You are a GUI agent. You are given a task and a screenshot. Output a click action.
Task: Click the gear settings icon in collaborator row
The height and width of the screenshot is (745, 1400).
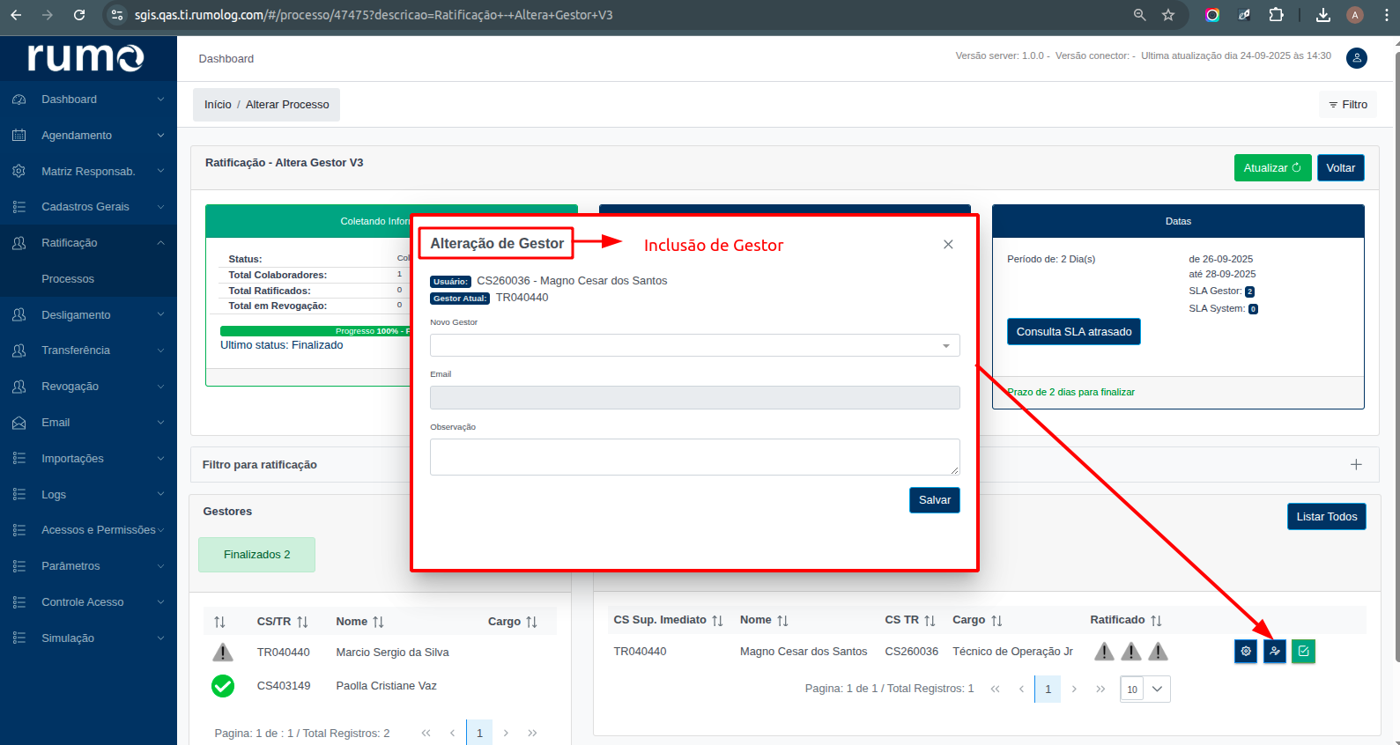[x=1246, y=652]
